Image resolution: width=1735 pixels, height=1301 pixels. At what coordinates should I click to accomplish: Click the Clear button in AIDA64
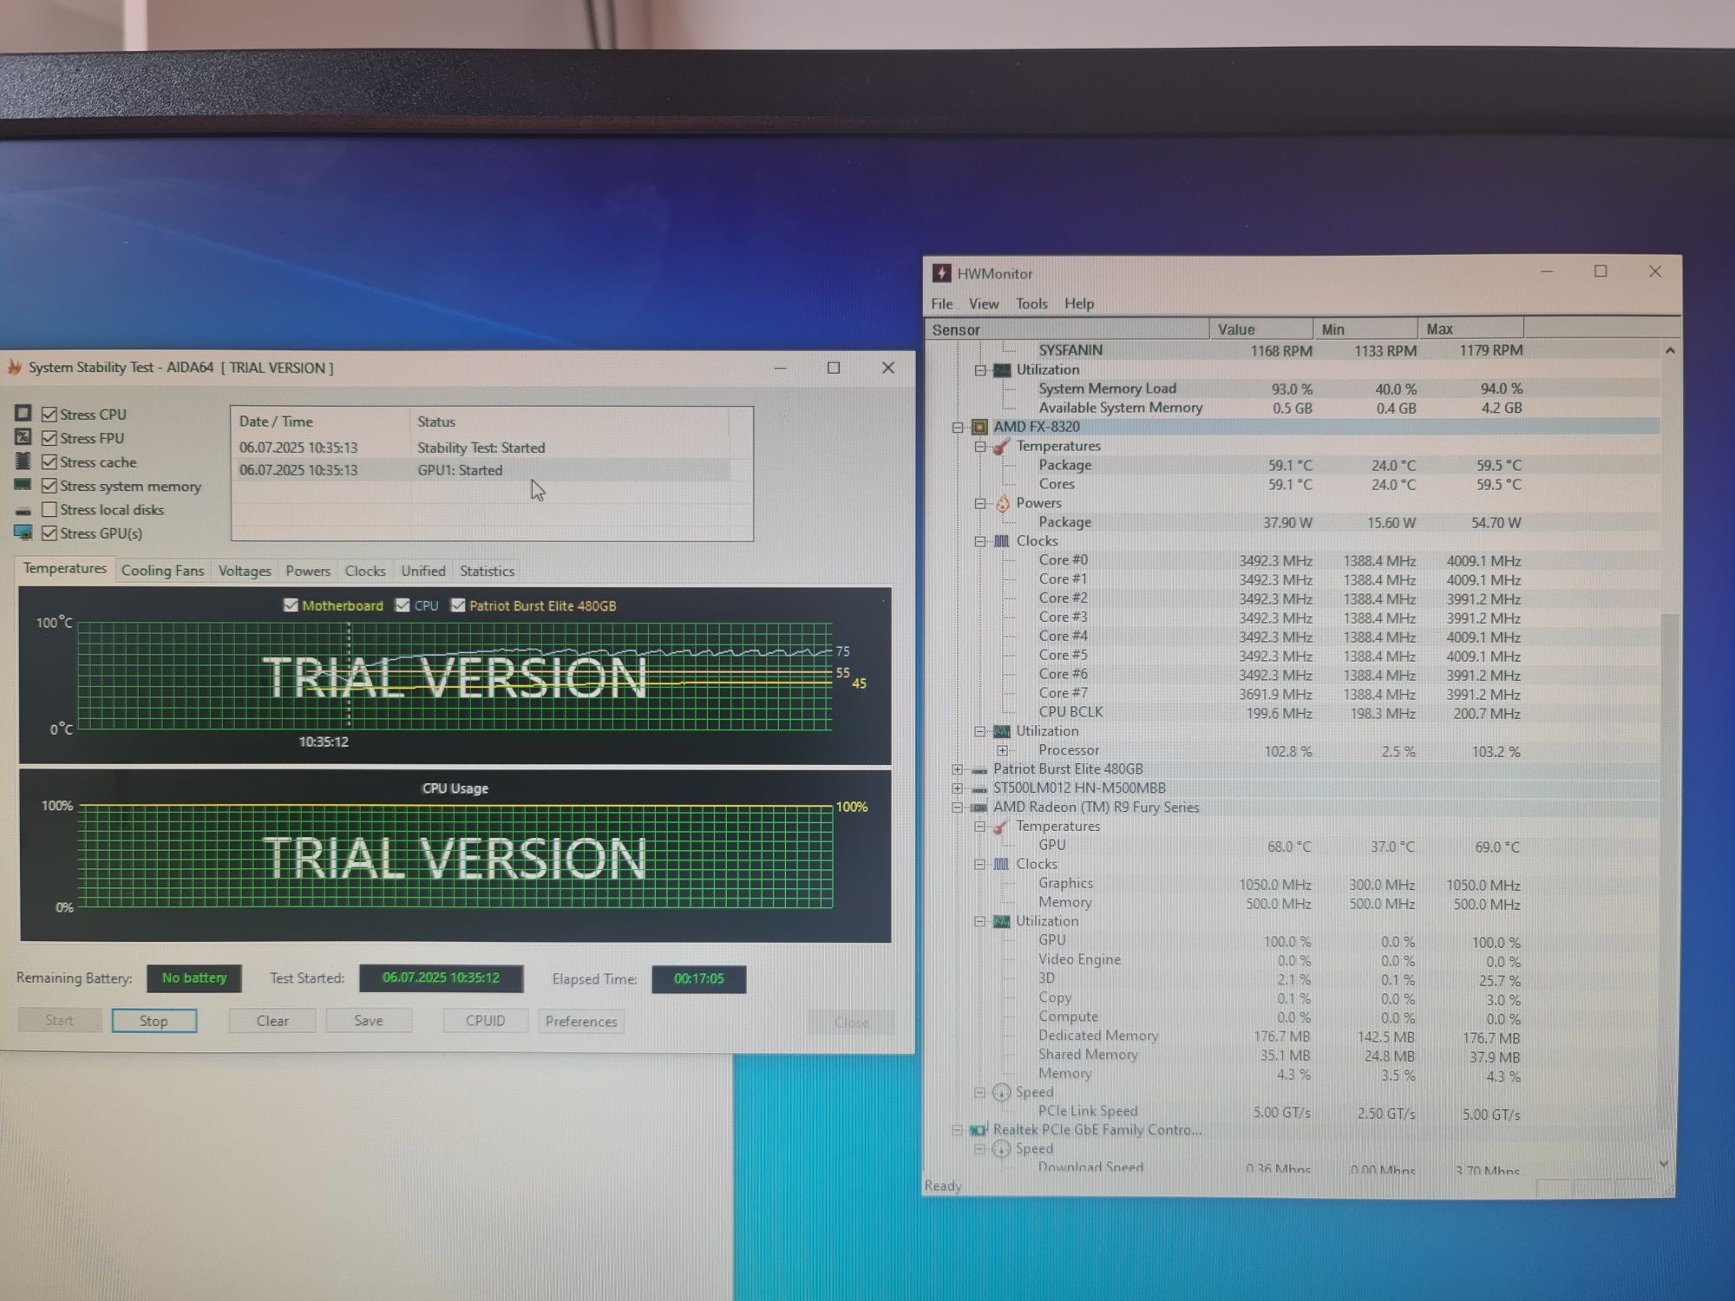(272, 1021)
